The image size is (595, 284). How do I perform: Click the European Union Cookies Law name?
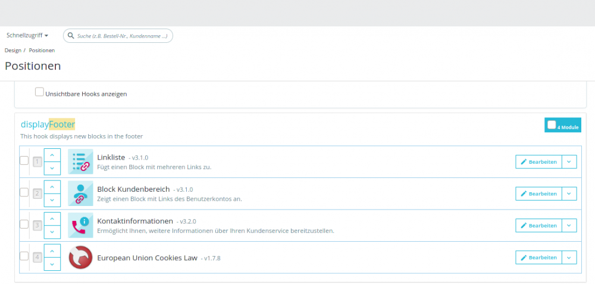pos(147,258)
